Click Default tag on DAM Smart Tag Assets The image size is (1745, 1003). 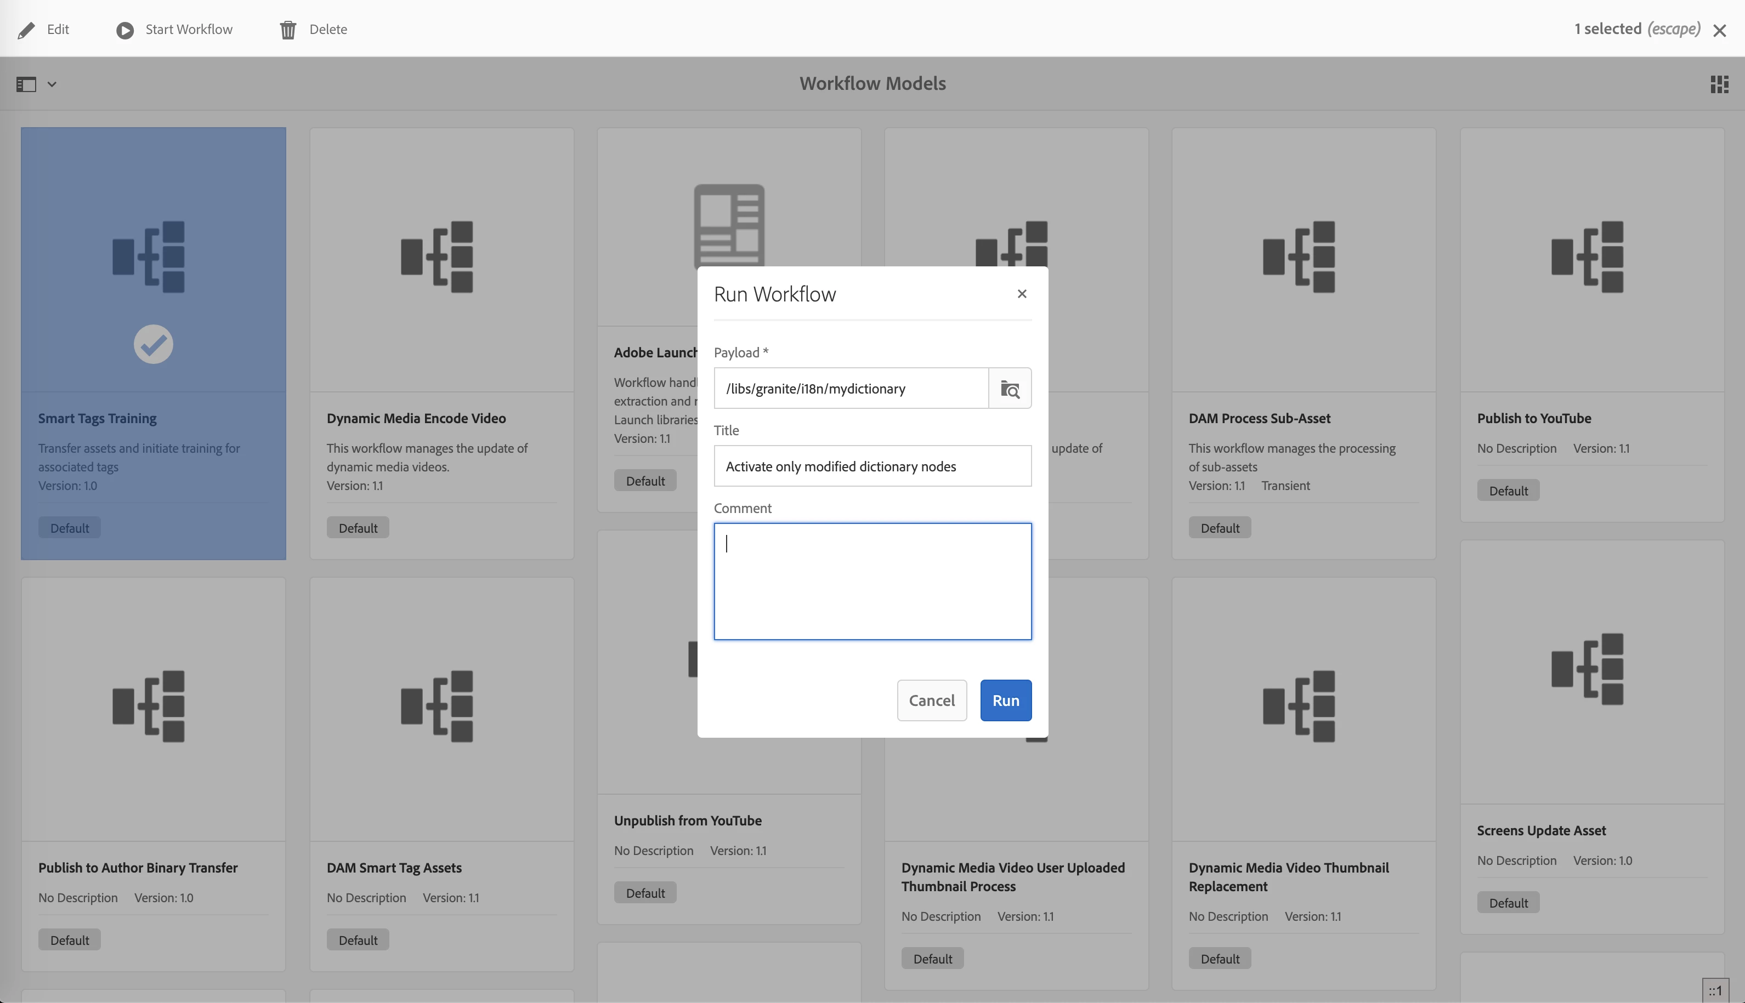(x=358, y=939)
